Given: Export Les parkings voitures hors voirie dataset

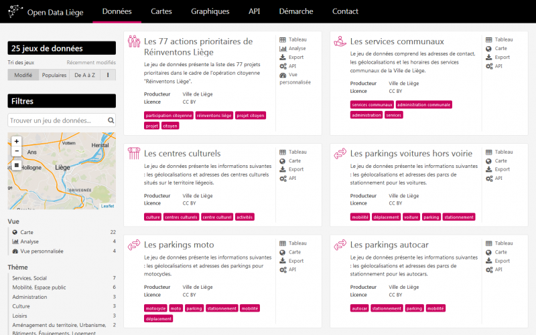Looking at the screenshot, I should pyautogui.click(x=498, y=169).
